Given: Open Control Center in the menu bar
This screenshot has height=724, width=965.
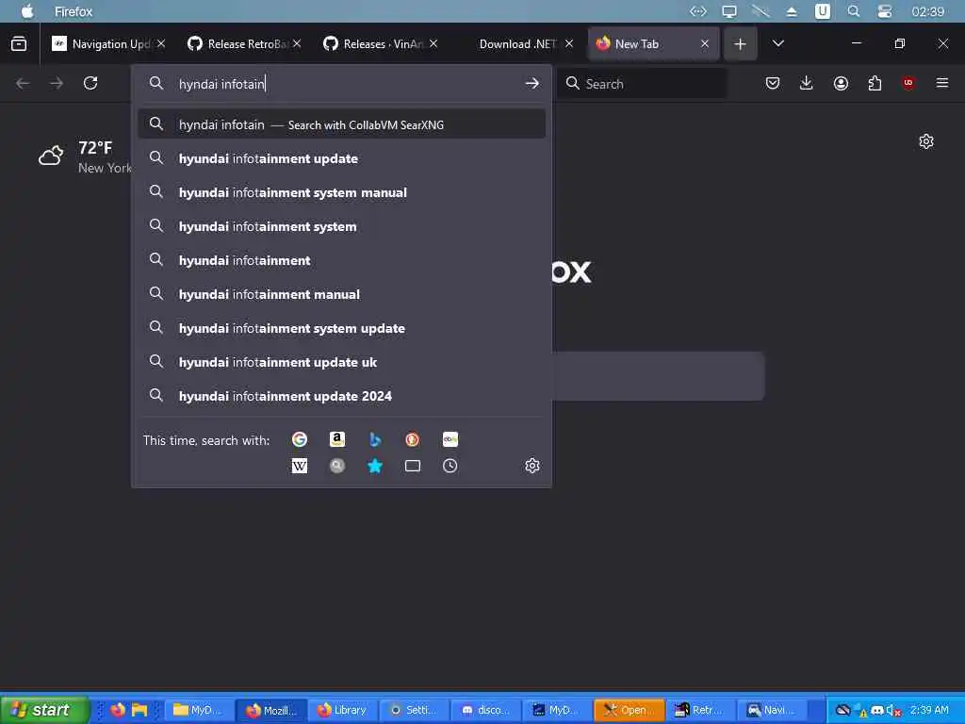Looking at the screenshot, I should tap(884, 11).
